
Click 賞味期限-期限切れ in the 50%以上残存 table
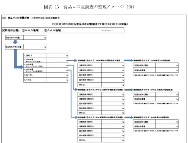pos(89,108)
